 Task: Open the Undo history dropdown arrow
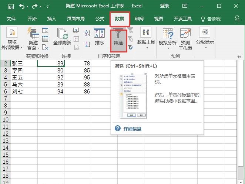pyautogui.click(x=27, y=7)
